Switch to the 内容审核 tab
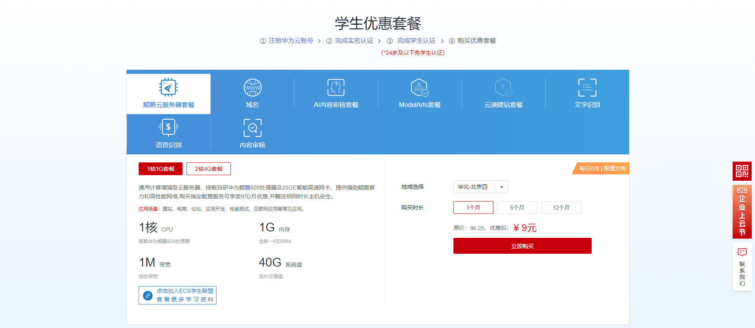This screenshot has height=328, width=755. click(x=252, y=134)
